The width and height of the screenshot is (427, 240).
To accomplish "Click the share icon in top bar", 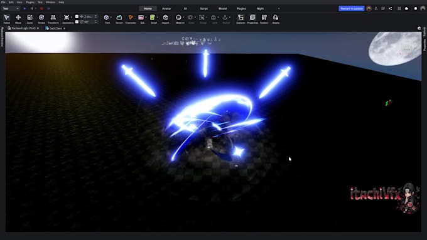I will (390, 9).
